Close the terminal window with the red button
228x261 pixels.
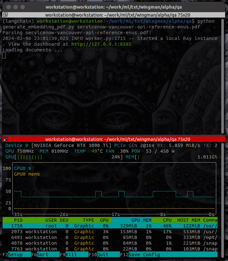coord(8,7)
